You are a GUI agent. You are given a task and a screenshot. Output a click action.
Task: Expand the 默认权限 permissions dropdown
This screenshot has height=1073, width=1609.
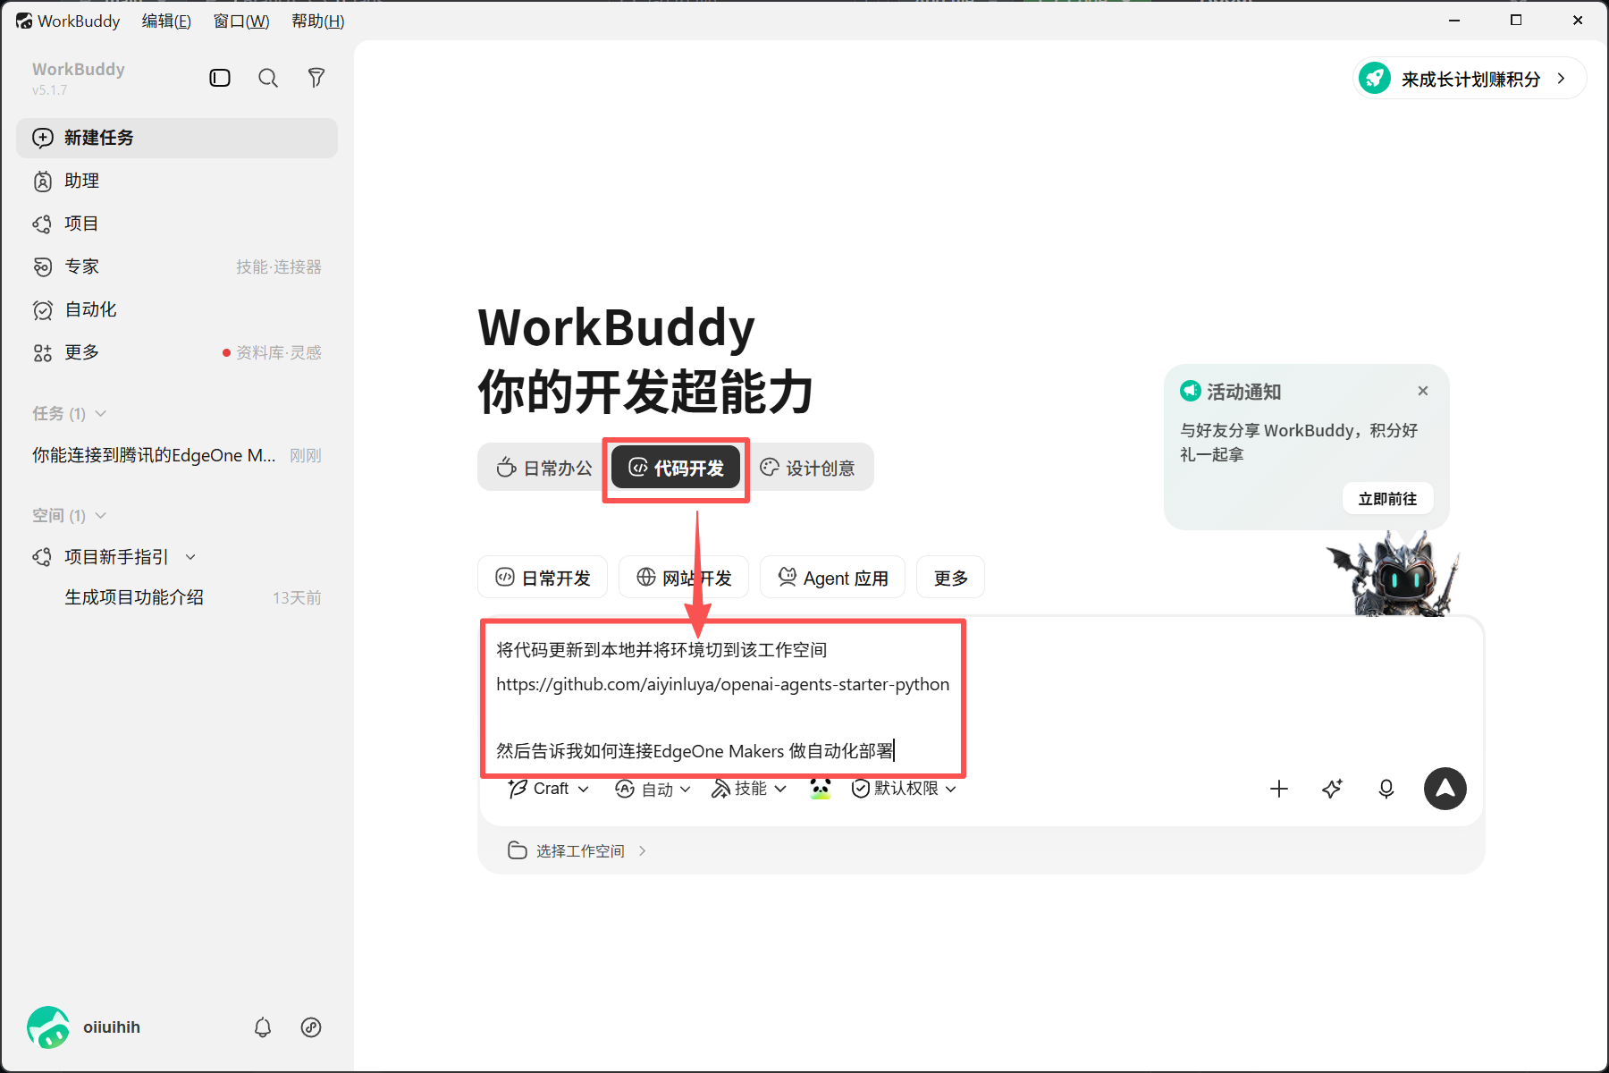click(x=904, y=789)
